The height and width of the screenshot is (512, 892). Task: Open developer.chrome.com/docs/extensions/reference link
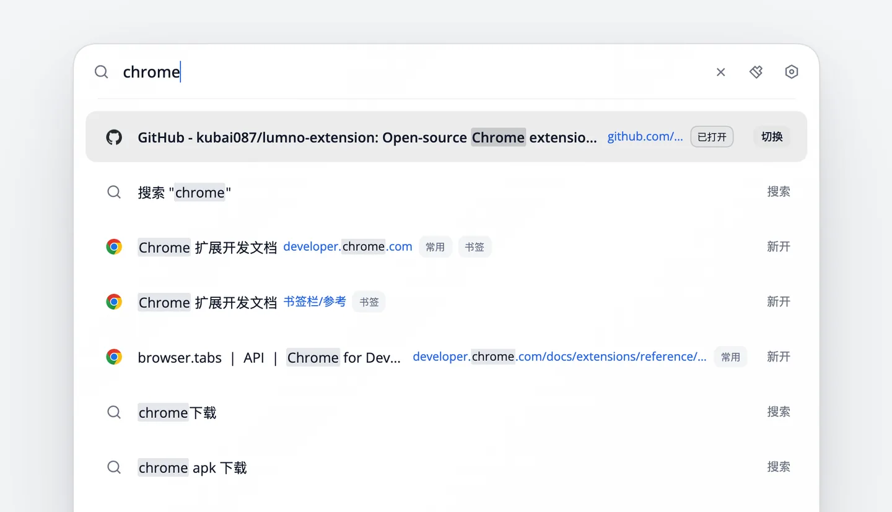(559, 357)
